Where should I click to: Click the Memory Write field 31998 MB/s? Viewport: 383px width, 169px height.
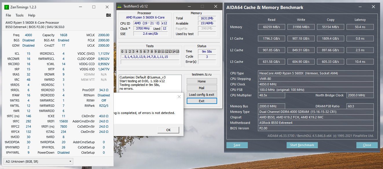(301, 27)
